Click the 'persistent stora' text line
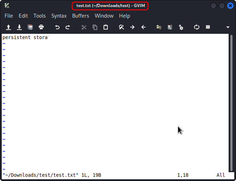The height and width of the screenshot is (181, 236). coord(25,37)
